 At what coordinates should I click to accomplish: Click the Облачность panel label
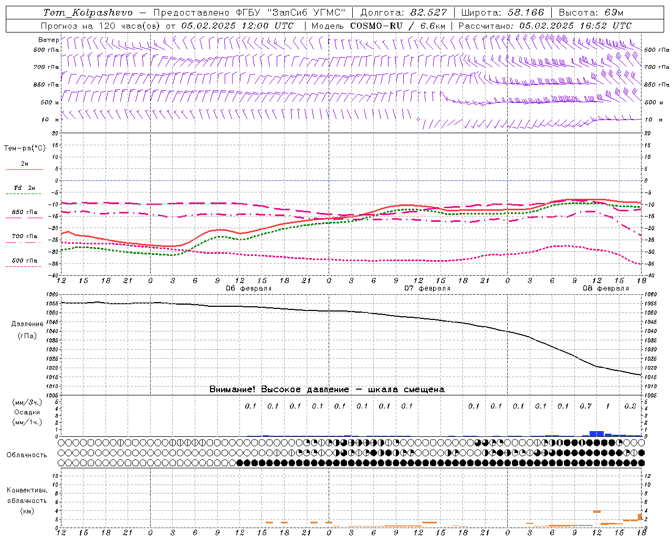coord(27,455)
